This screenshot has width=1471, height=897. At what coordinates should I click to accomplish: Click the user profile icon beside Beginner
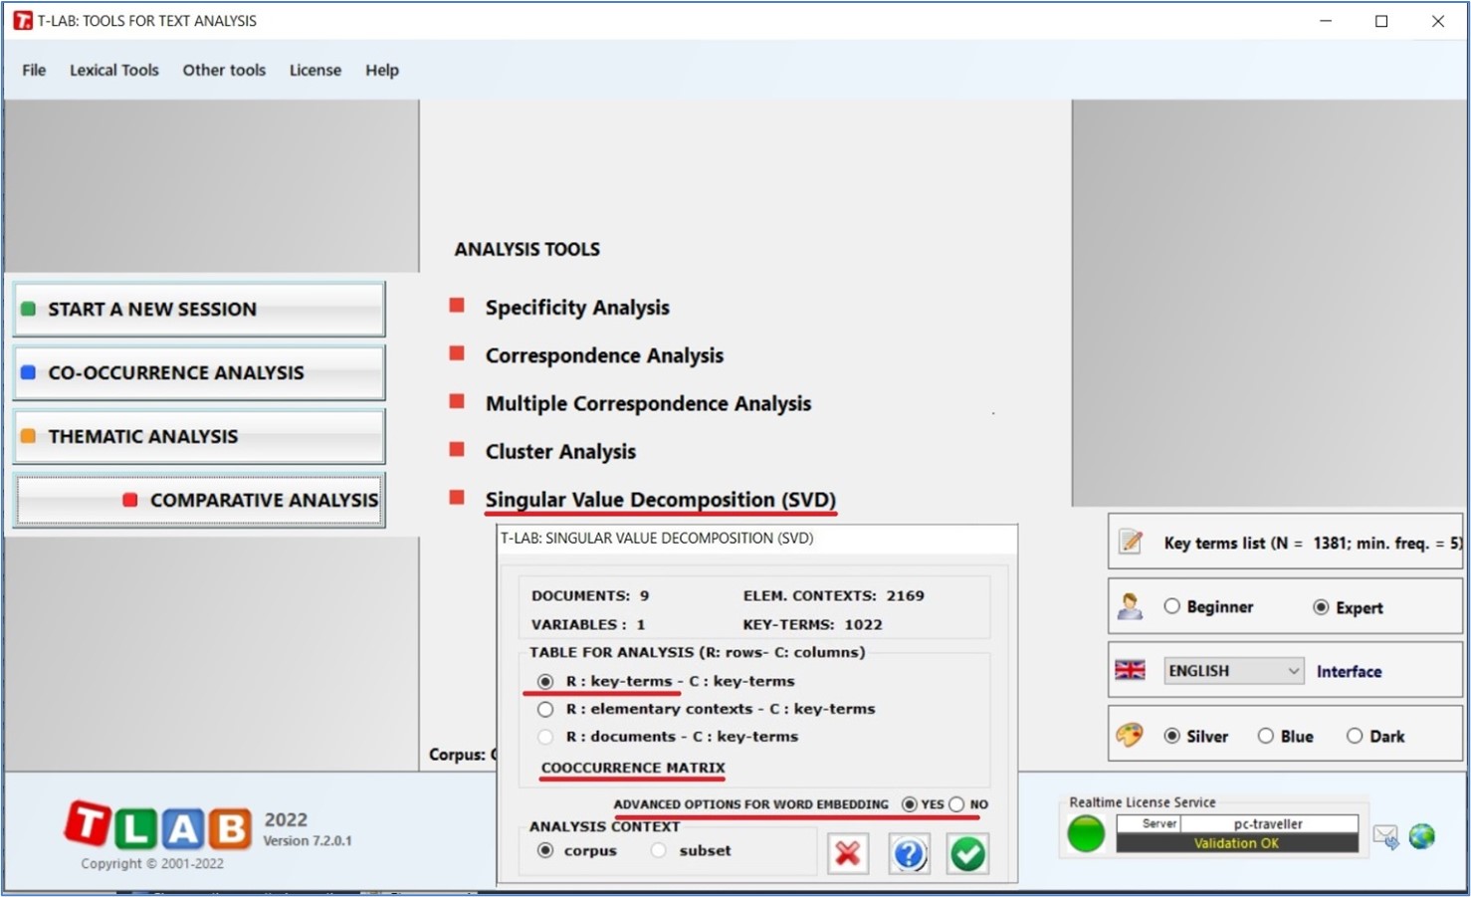click(x=1130, y=606)
